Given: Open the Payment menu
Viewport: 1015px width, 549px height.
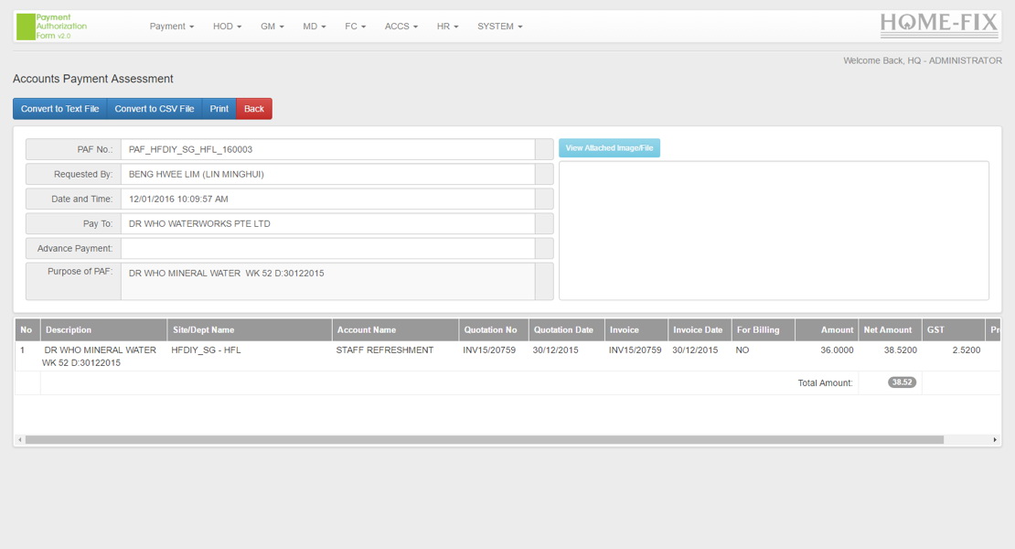Looking at the screenshot, I should (170, 27).
